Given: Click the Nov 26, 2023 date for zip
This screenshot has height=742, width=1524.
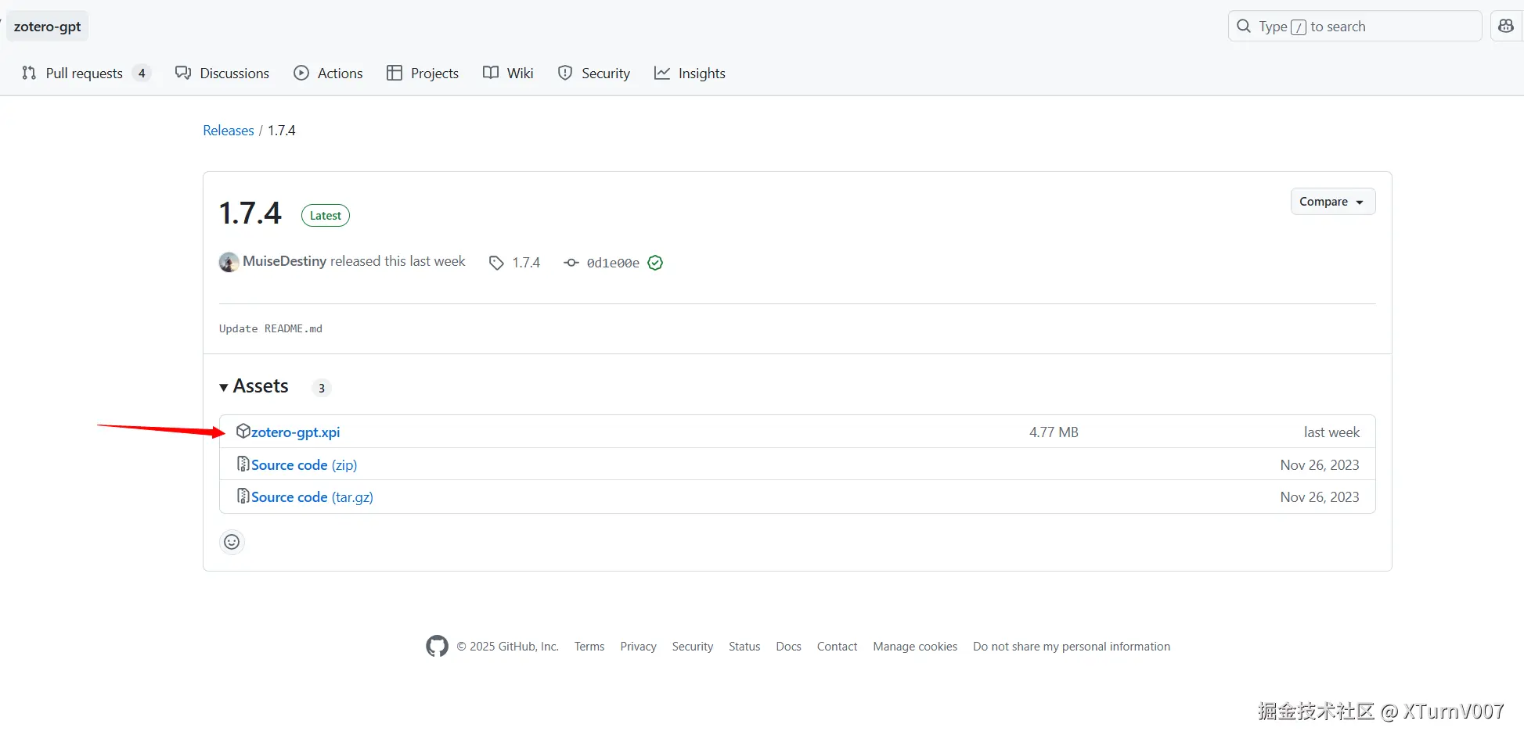Looking at the screenshot, I should pyautogui.click(x=1320, y=465).
